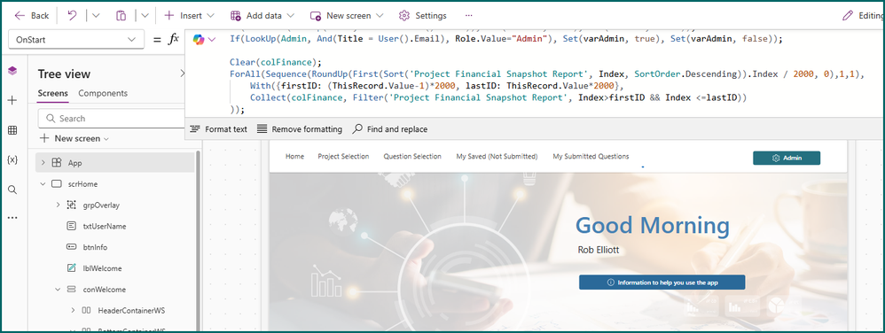This screenshot has width=885, height=333.
Task: Click the Undo icon in toolbar
Action: [x=72, y=16]
